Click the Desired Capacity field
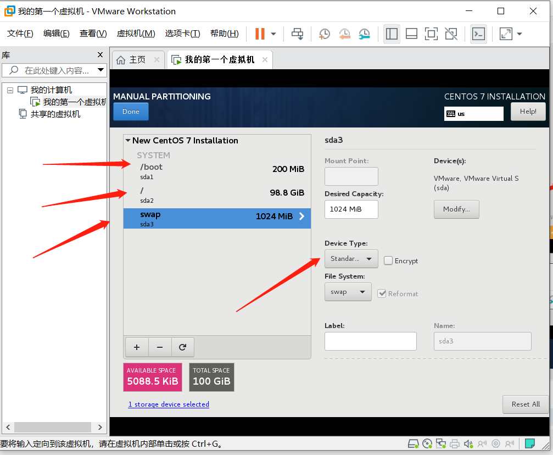 pos(351,209)
